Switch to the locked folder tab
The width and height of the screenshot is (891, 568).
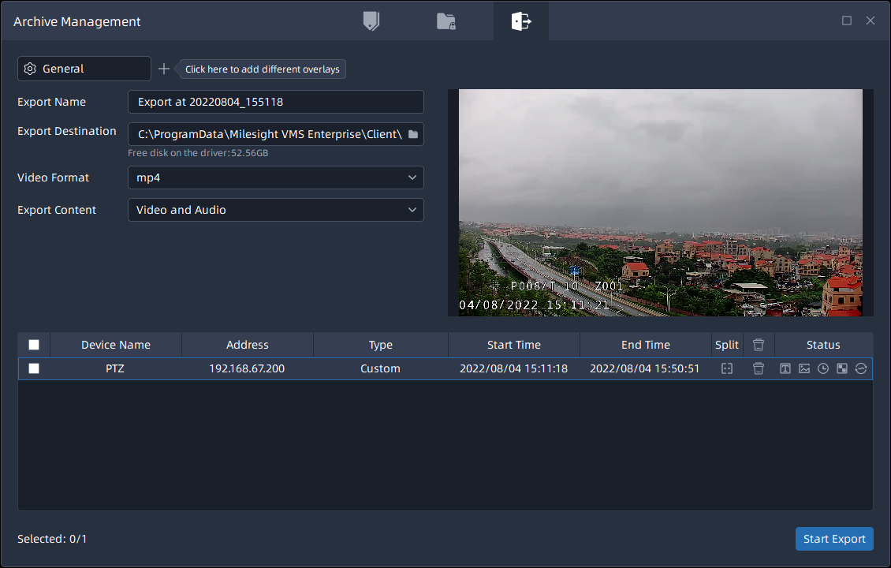click(x=446, y=21)
